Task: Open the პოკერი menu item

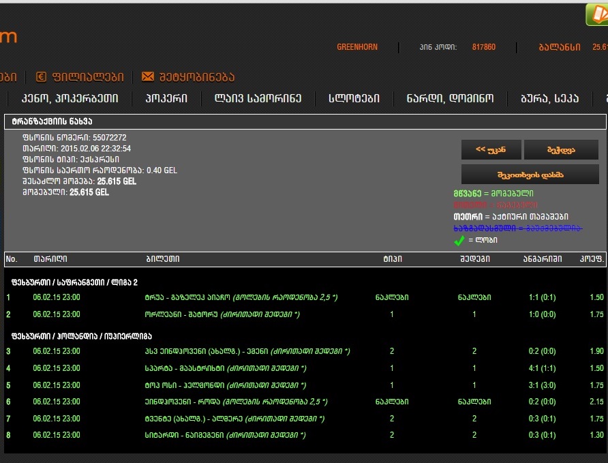Action: coord(166,98)
